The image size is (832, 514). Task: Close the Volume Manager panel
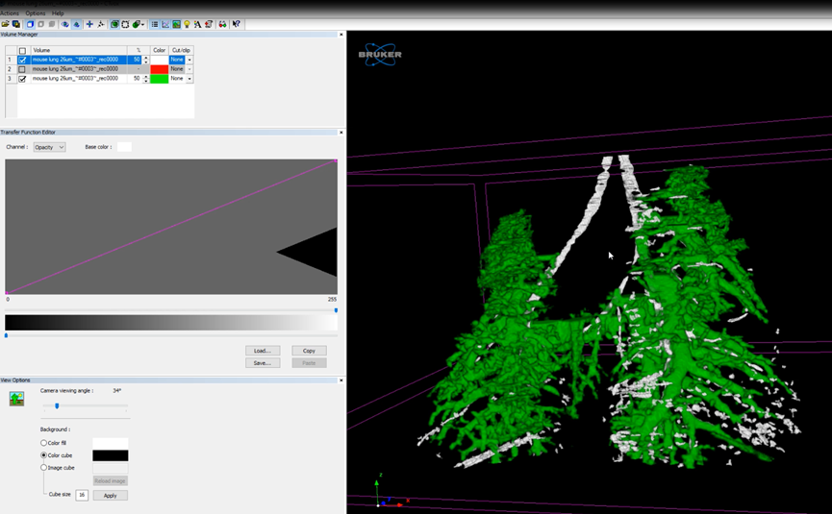pos(341,35)
